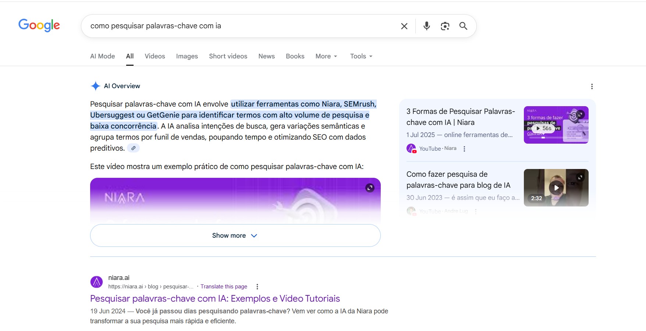Clear the search box with X icon
The width and height of the screenshot is (646, 331).
(x=404, y=26)
